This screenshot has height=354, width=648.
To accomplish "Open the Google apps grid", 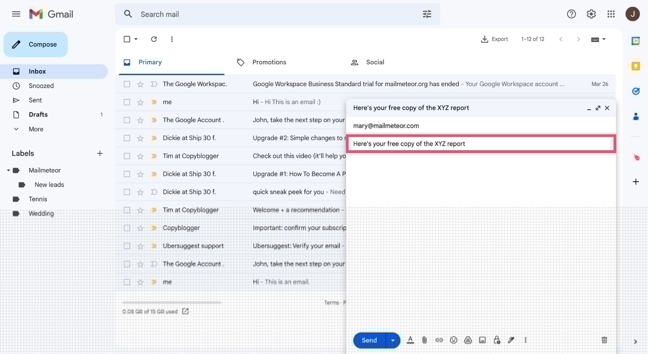I will point(611,14).
